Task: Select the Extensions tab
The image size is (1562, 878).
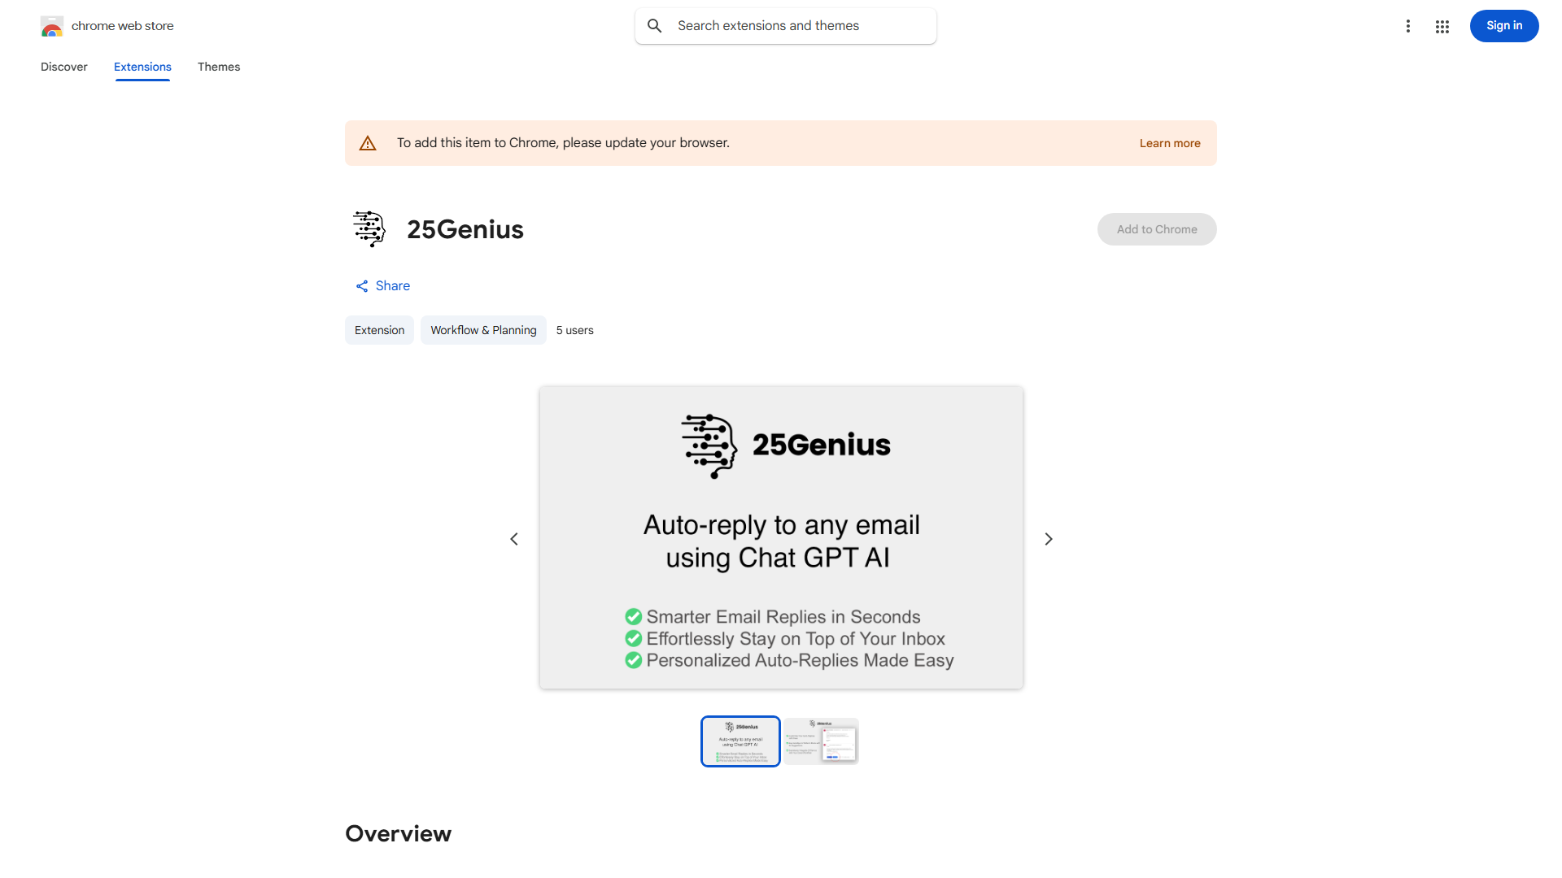Action: pyautogui.click(x=142, y=67)
